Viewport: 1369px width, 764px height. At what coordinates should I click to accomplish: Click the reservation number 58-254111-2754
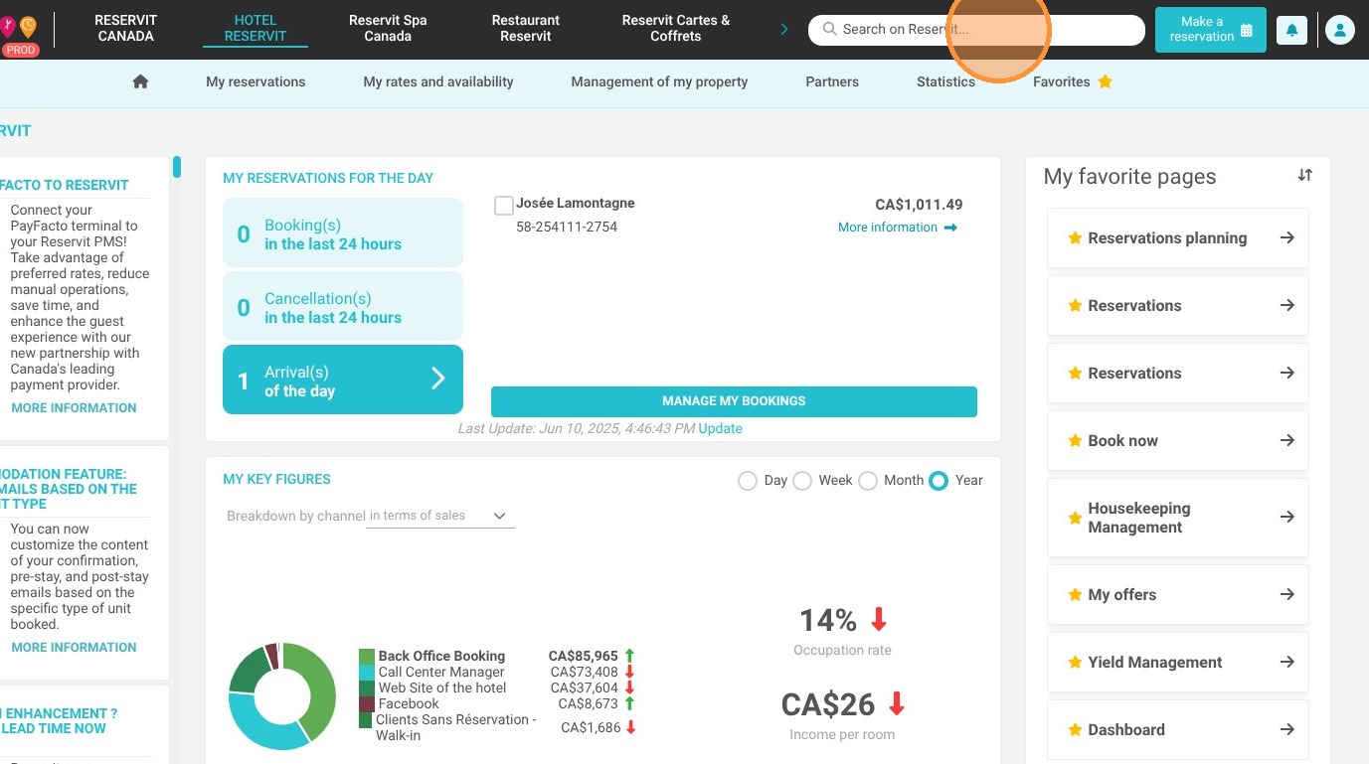click(567, 228)
